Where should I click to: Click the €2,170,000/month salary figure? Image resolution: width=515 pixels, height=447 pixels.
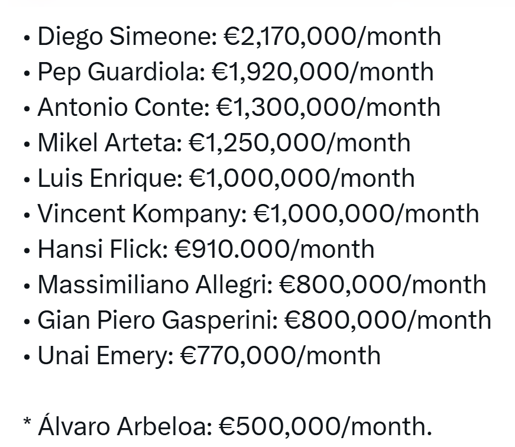click(333, 37)
